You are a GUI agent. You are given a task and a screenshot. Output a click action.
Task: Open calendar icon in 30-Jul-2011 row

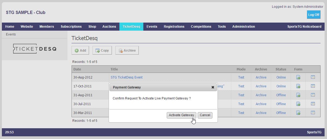313,104
